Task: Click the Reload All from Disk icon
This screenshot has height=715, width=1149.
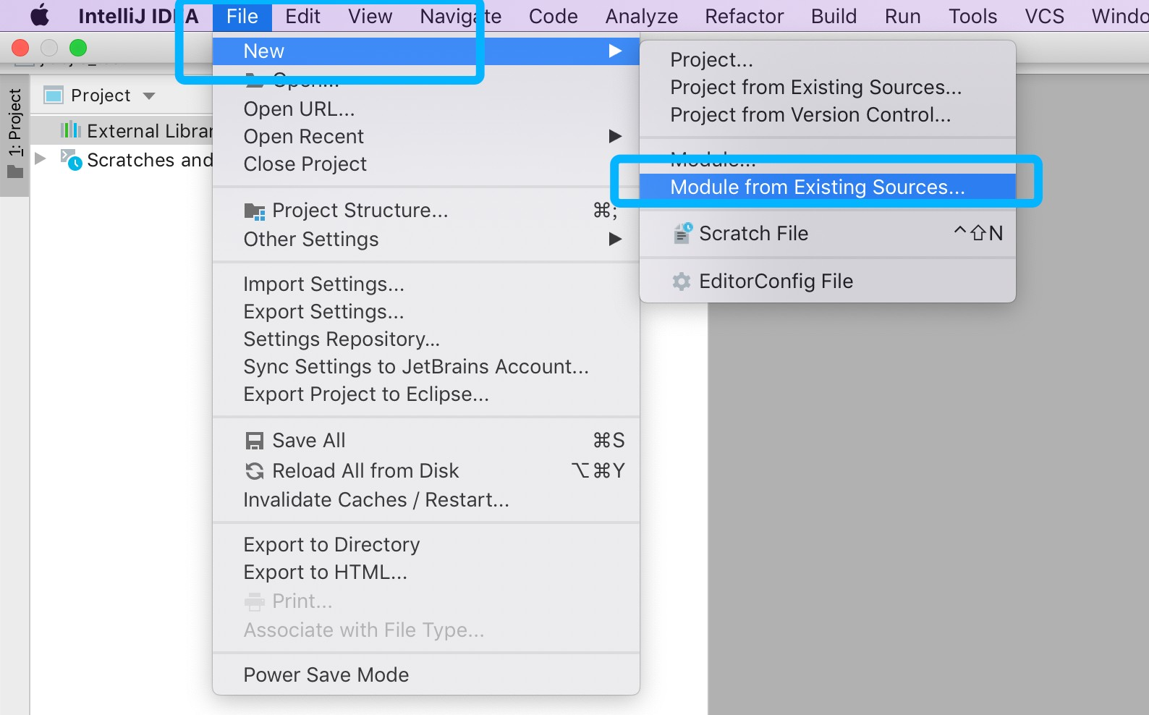Action: click(255, 471)
